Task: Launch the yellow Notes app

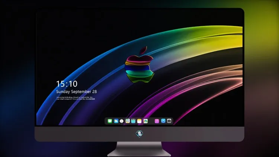Action: point(139,121)
